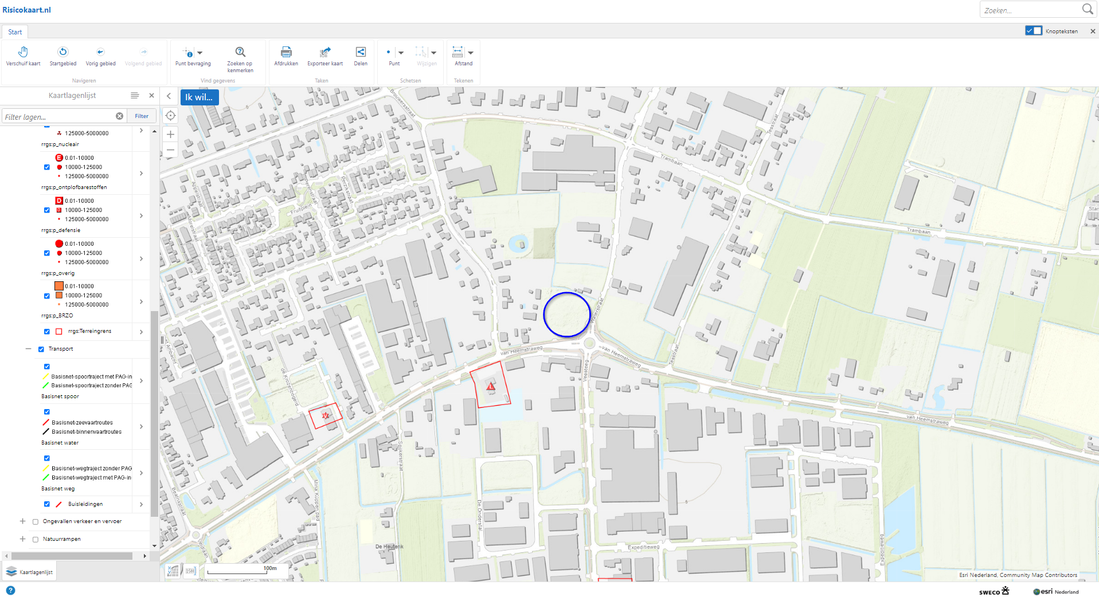
Task: Uncheck the rrgs:p_defensie layer checkbox
Action: tap(47, 210)
